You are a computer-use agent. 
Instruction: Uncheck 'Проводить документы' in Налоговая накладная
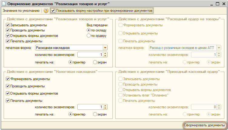(8, 86)
